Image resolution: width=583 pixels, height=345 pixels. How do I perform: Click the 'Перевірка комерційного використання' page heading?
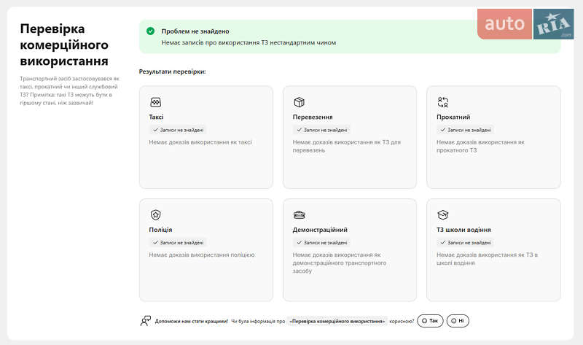[64, 45]
